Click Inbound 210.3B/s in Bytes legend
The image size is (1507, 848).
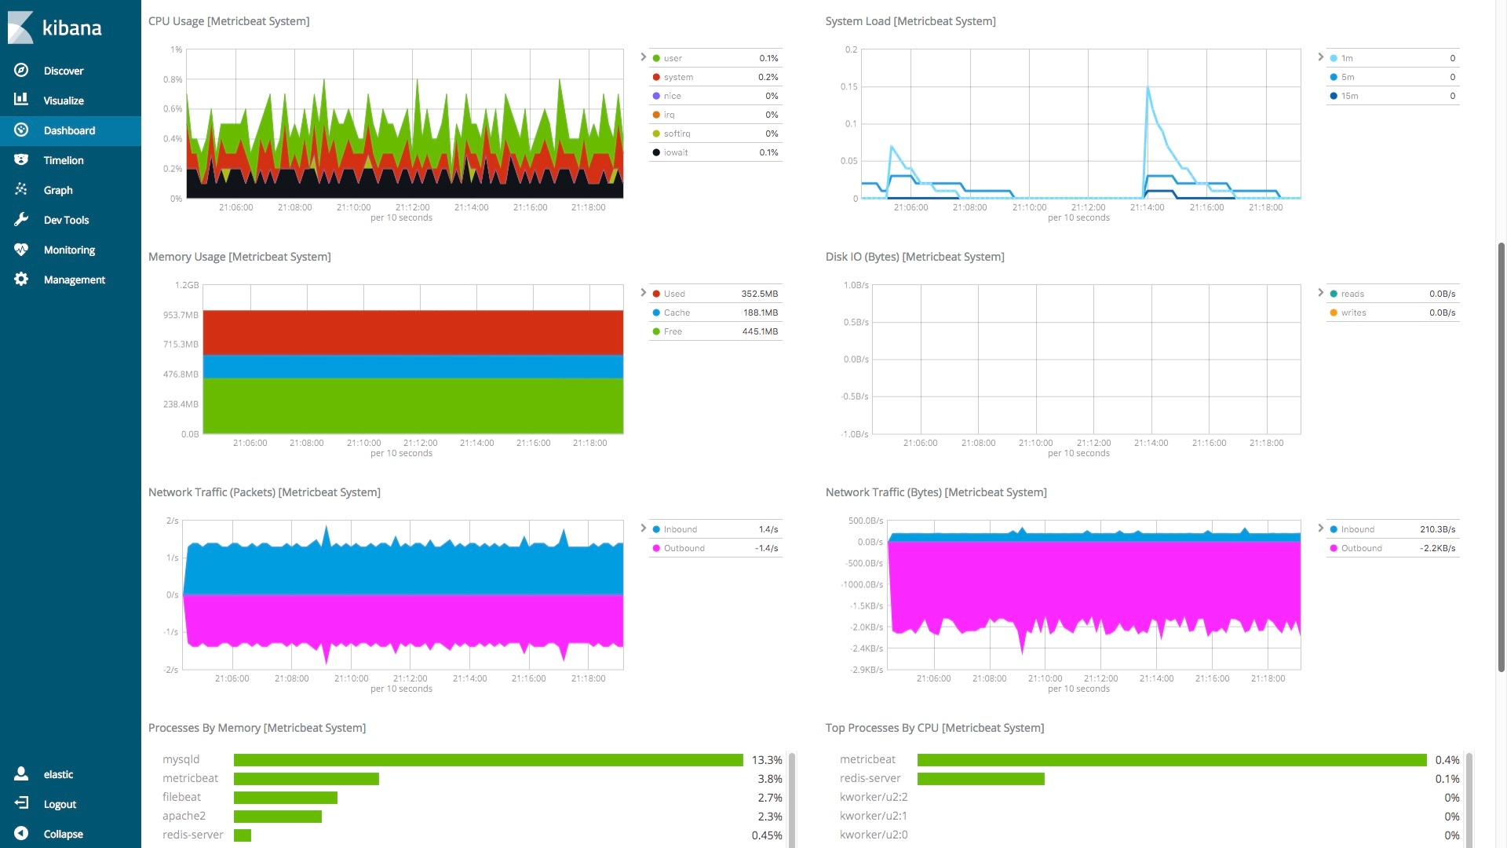point(1393,529)
